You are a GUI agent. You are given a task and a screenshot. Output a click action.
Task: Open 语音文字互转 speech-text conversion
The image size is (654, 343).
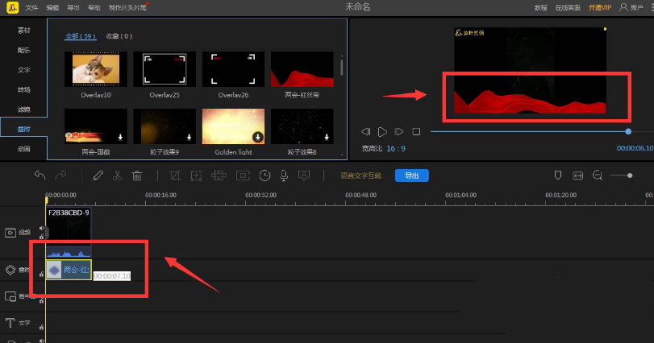click(360, 176)
